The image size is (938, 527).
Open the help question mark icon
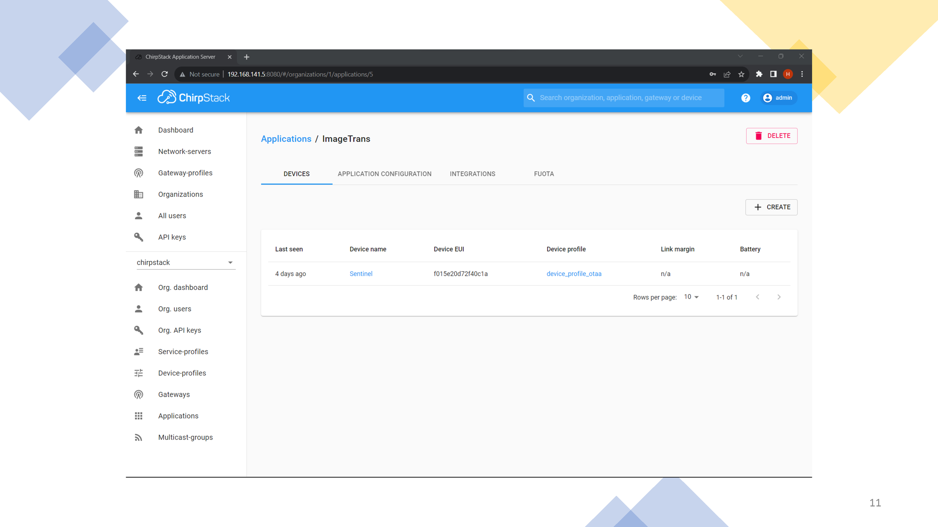point(746,98)
